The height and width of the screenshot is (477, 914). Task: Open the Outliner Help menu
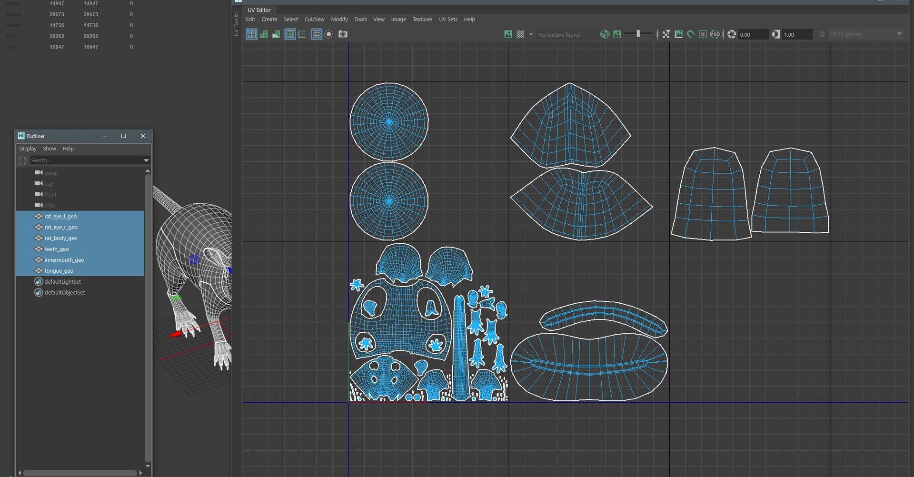click(x=68, y=149)
